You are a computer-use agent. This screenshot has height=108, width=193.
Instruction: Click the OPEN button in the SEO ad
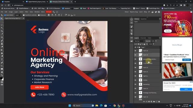point(186,89)
